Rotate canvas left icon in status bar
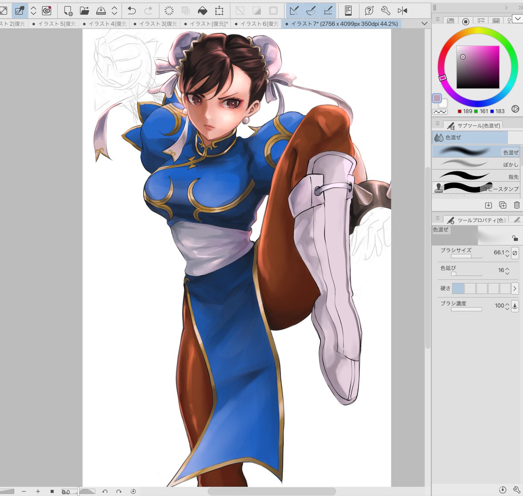 (105, 491)
